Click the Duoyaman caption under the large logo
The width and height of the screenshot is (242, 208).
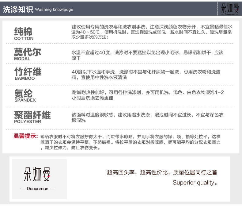38,189
